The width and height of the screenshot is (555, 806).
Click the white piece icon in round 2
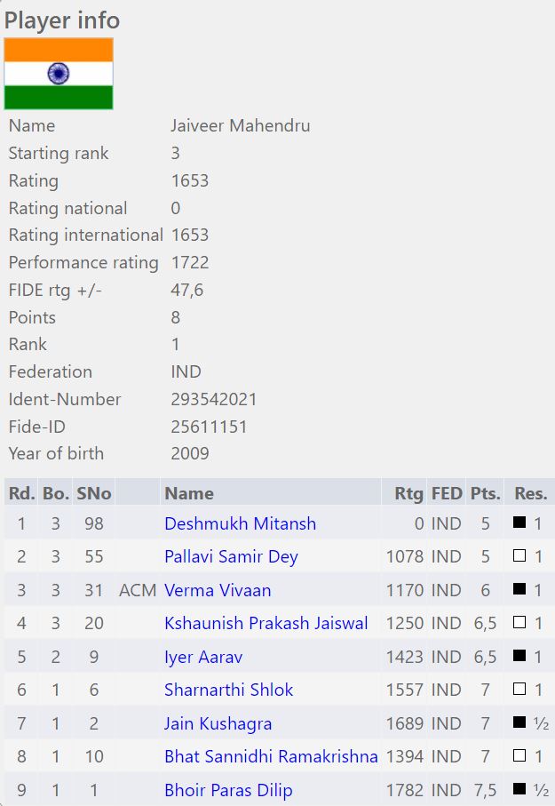520,556
